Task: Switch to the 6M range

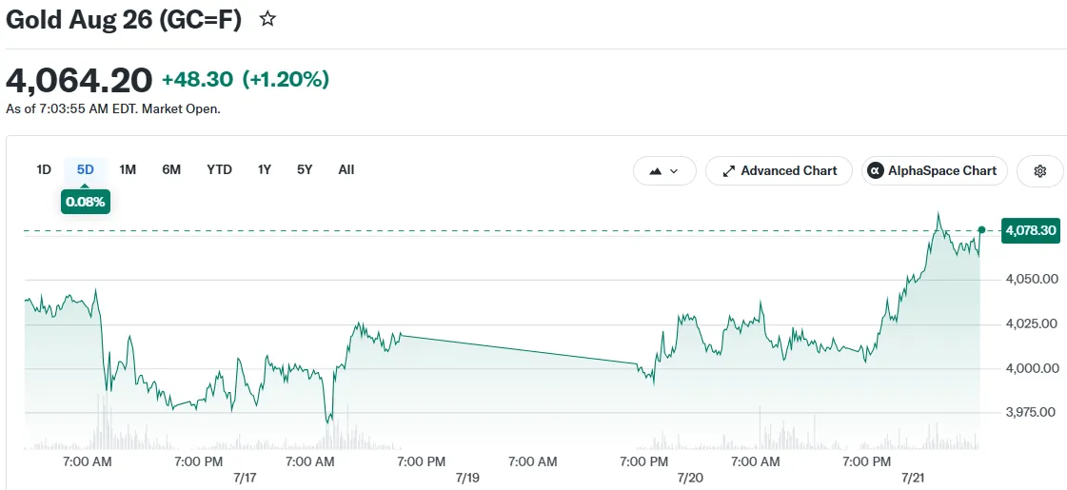Action: (171, 169)
